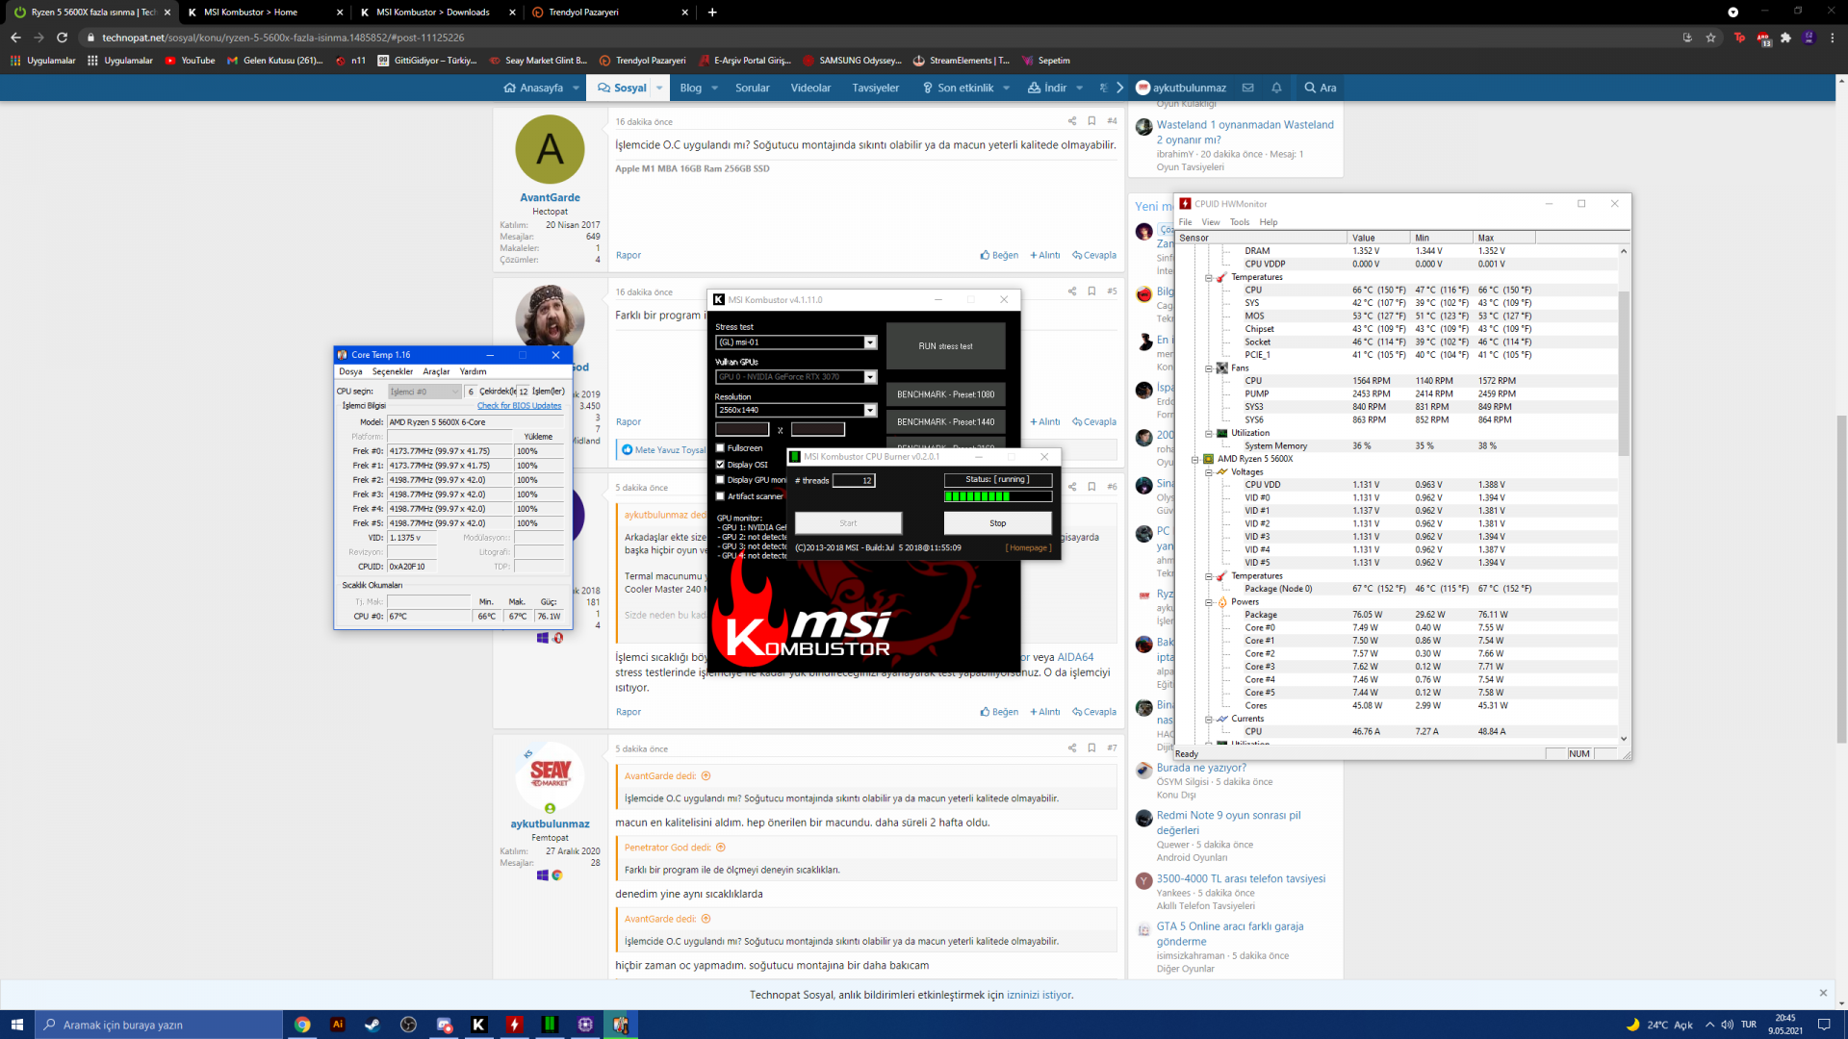Screen dimensions: 1848x1039
Task: Open the inbox envelope icon in navbar
Action: (x=1247, y=88)
